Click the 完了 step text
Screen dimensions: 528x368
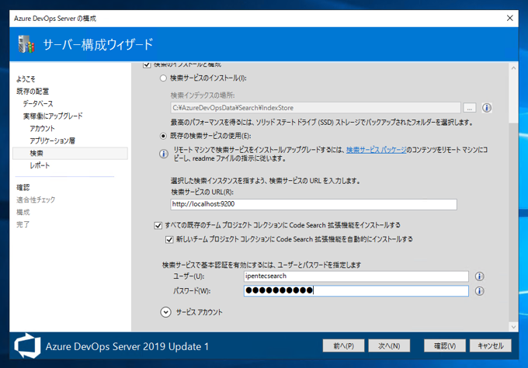pos(23,224)
